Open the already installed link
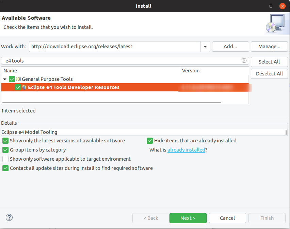 tap(186, 150)
